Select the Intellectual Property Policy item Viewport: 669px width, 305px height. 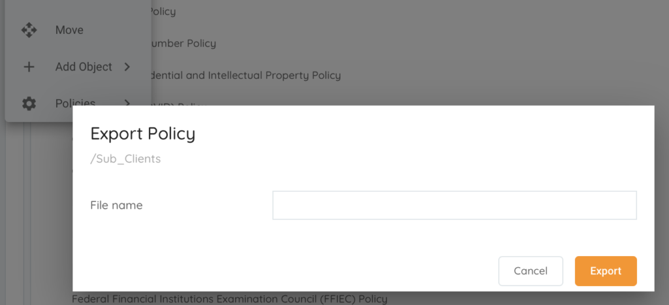pyautogui.click(x=244, y=76)
